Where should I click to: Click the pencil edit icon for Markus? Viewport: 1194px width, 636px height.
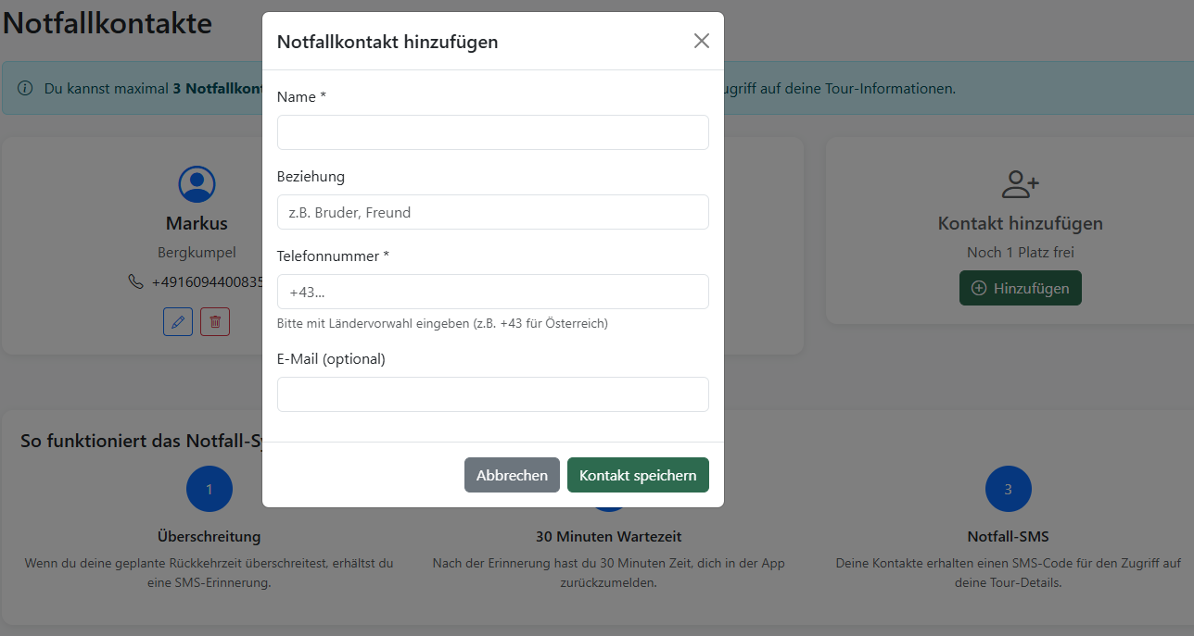[x=178, y=321]
